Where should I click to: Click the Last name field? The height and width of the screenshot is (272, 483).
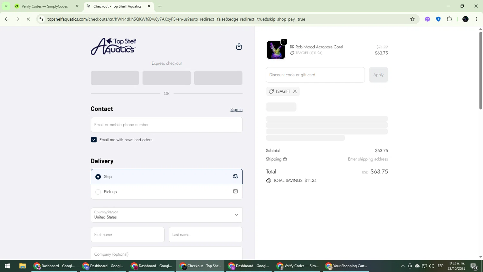tap(205, 235)
